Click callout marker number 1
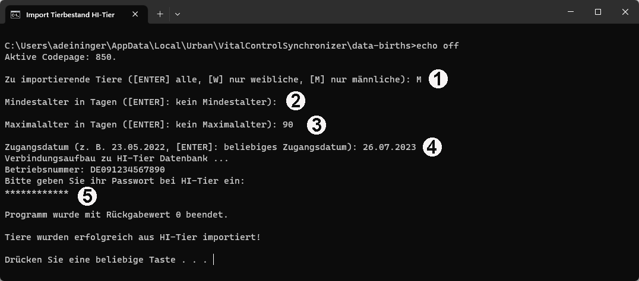This screenshot has width=639, height=281. click(438, 79)
